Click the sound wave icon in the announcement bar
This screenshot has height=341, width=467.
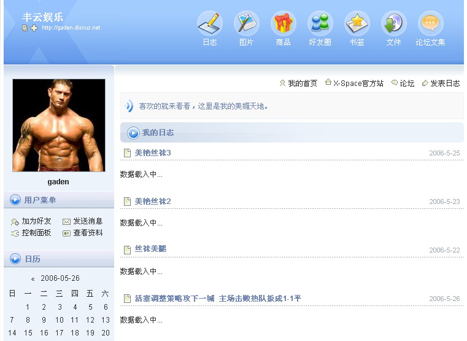tap(129, 106)
